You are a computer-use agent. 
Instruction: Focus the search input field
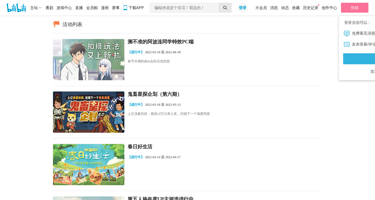pos(184,8)
